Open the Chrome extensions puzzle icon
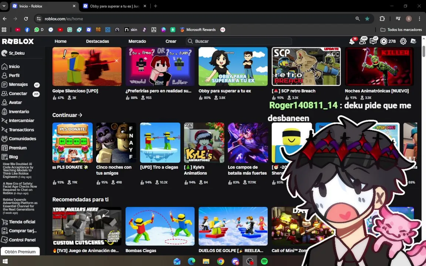The image size is (426, 266). tap(382, 19)
